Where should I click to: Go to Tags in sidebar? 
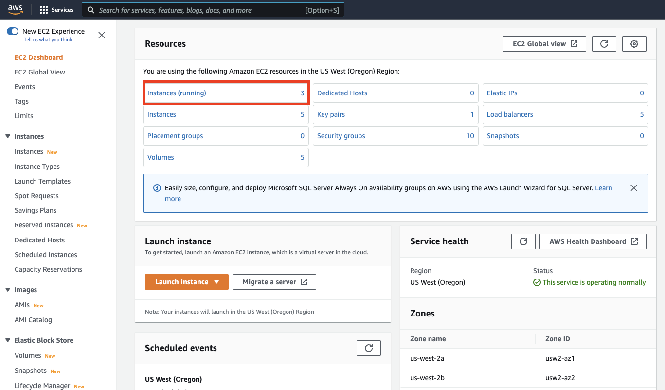(22, 101)
